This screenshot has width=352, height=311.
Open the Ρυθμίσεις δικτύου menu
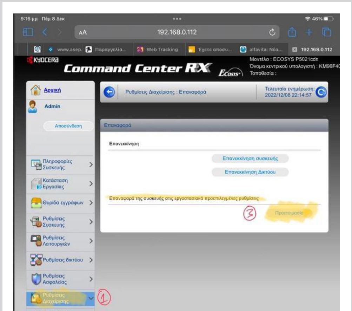point(60,260)
